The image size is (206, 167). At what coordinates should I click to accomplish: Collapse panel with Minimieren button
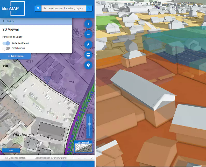point(16,56)
